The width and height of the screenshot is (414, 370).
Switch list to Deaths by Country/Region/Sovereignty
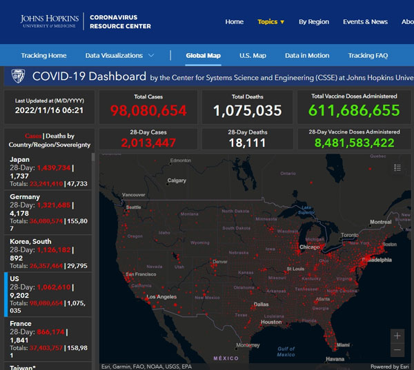pos(50,141)
